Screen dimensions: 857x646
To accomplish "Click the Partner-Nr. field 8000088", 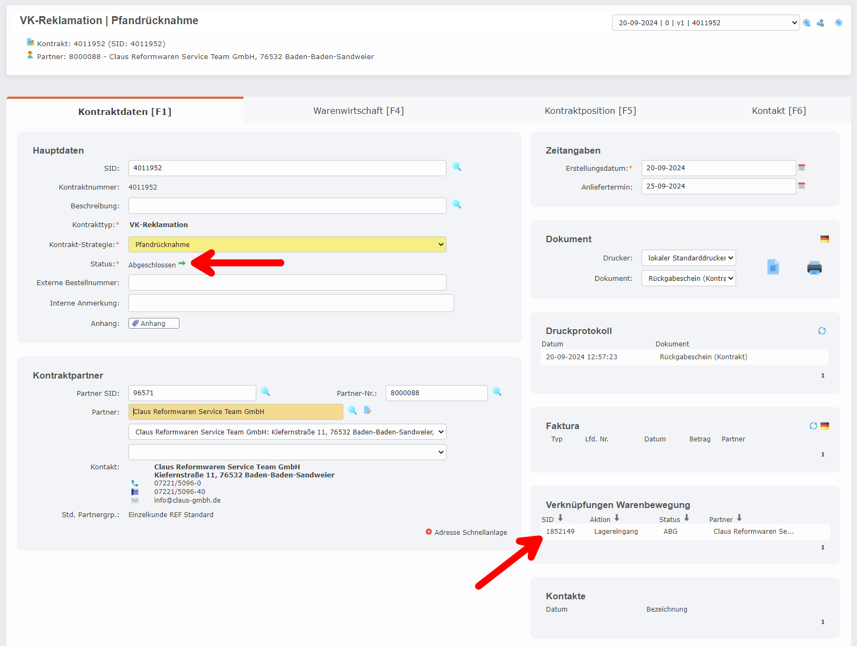I will click(x=436, y=393).
